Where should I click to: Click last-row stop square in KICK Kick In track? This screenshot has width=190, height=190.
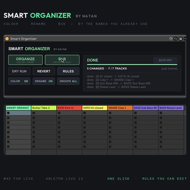[x=59, y=146]
